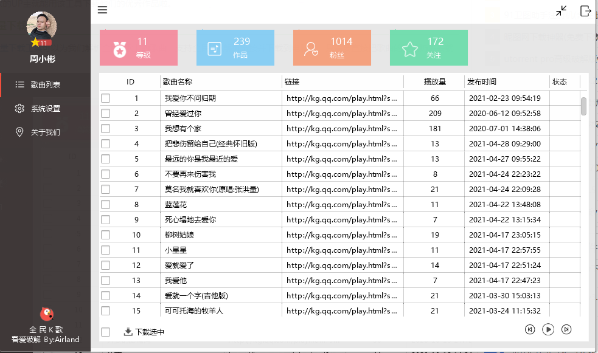Play the selected song
Image resolution: width=598 pixels, height=353 pixels.
coord(548,329)
